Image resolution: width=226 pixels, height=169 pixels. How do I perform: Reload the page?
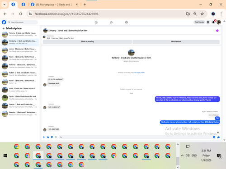[x=21, y=14]
